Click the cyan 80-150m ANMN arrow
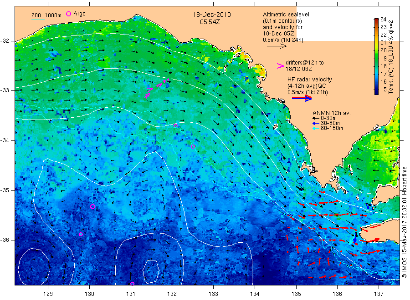The image size is (410, 300). [x=316, y=128]
